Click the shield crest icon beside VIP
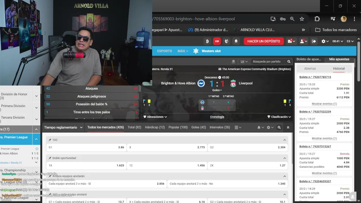 coord(226,41)
